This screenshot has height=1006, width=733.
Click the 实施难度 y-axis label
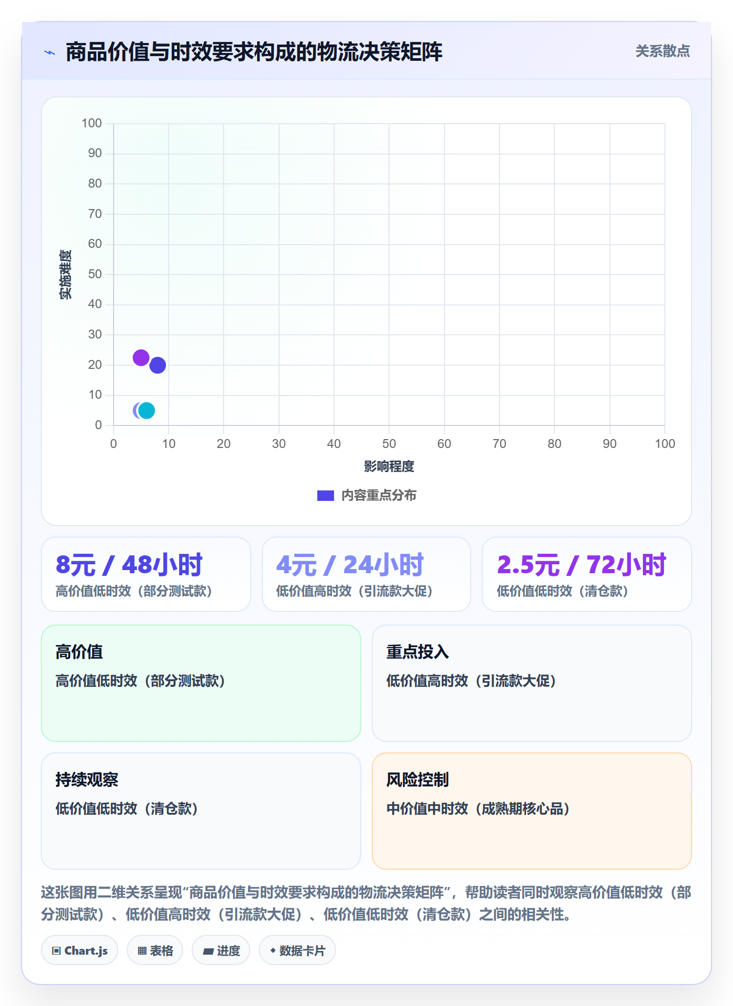pos(65,275)
